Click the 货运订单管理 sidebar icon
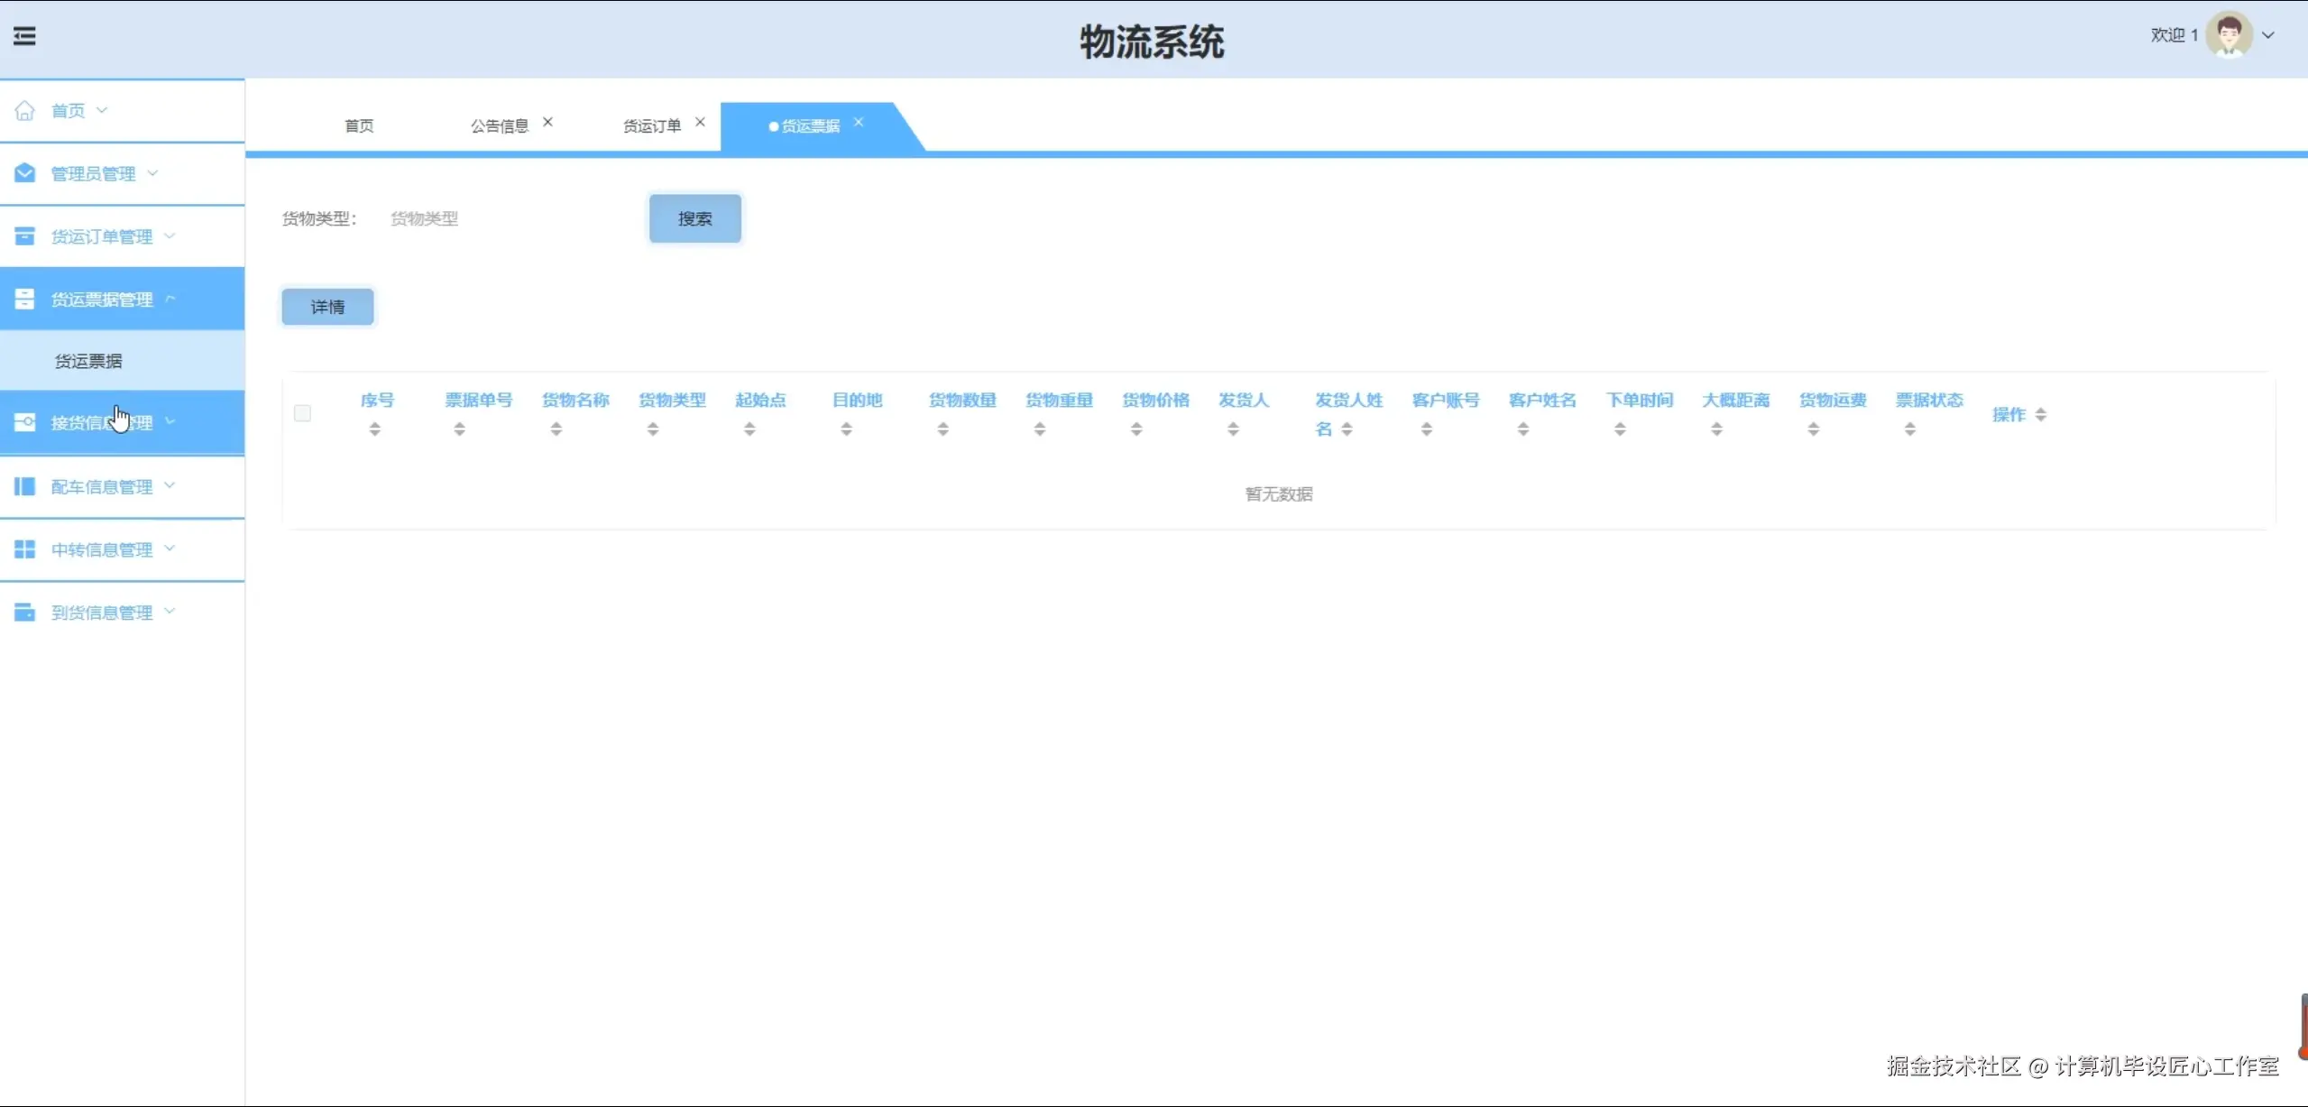 click(24, 236)
